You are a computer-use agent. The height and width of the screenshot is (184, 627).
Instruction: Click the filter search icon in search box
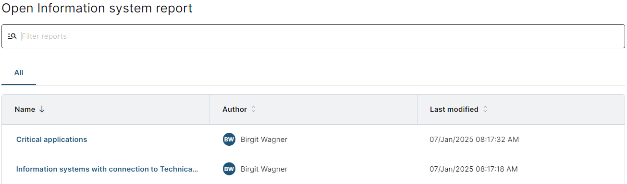click(x=12, y=36)
